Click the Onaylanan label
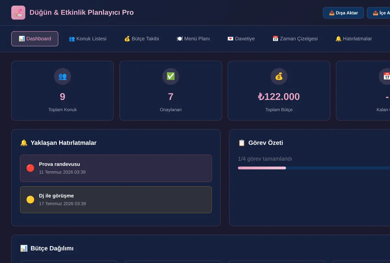 click(x=171, y=110)
